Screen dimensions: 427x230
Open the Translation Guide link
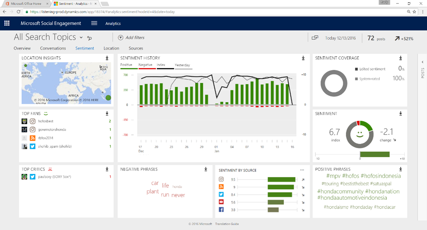(227, 224)
